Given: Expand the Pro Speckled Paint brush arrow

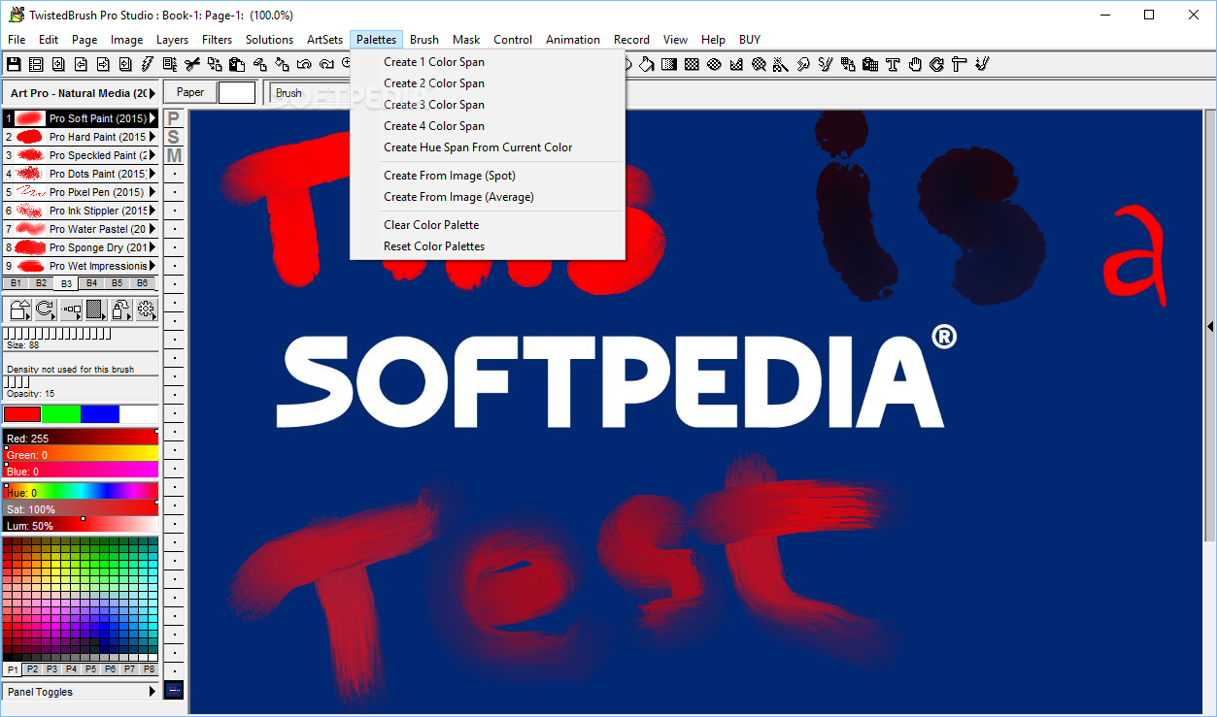Looking at the screenshot, I should pos(152,155).
